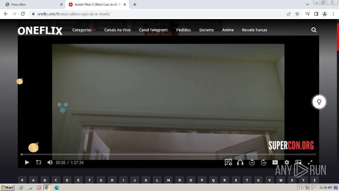
Task: Filter titles by letter A
Action: [x=33, y=180]
